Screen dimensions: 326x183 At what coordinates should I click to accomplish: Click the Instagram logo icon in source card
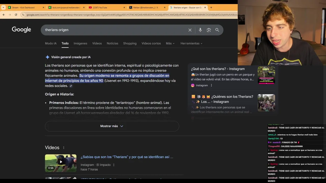click(x=193, y=85)
